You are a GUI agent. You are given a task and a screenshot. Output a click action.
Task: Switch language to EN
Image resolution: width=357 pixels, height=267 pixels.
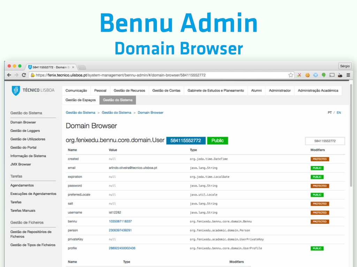click(339, 113)
